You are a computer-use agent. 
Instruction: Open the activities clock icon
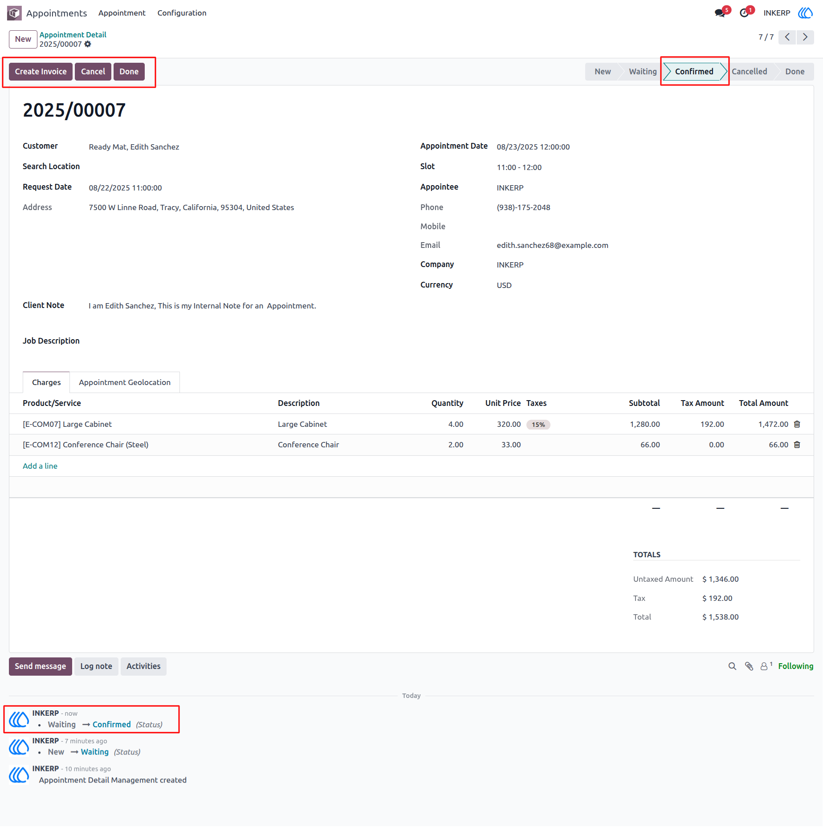[744, 13]
